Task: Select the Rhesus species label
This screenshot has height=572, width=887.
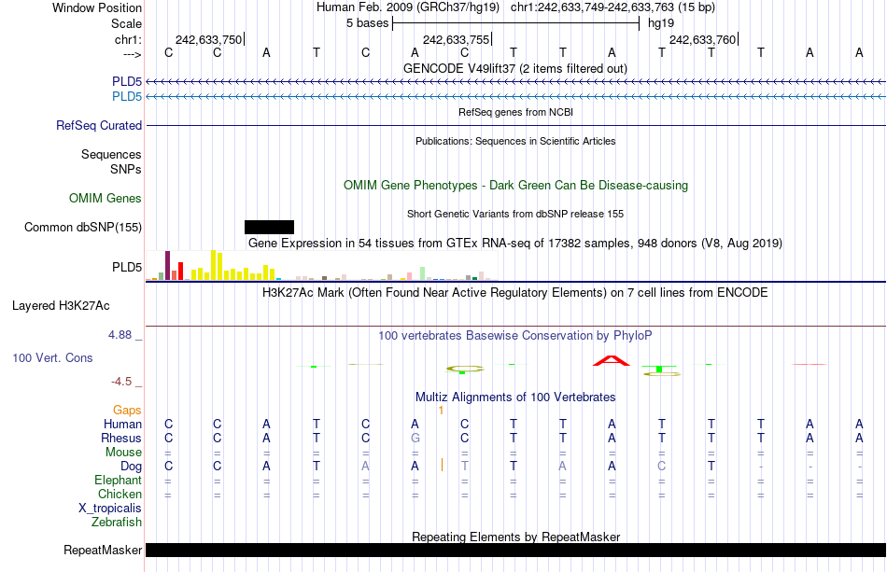Action: (121, 438)
